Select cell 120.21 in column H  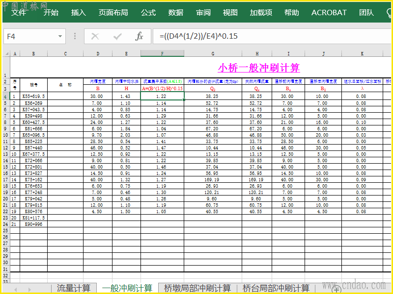[257, 192]
